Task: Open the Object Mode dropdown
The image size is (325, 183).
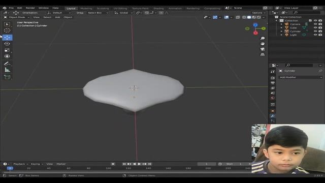Action: [17, 17]
